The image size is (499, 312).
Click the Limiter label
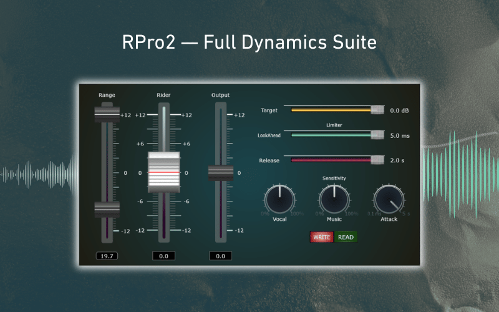point(334,125)
